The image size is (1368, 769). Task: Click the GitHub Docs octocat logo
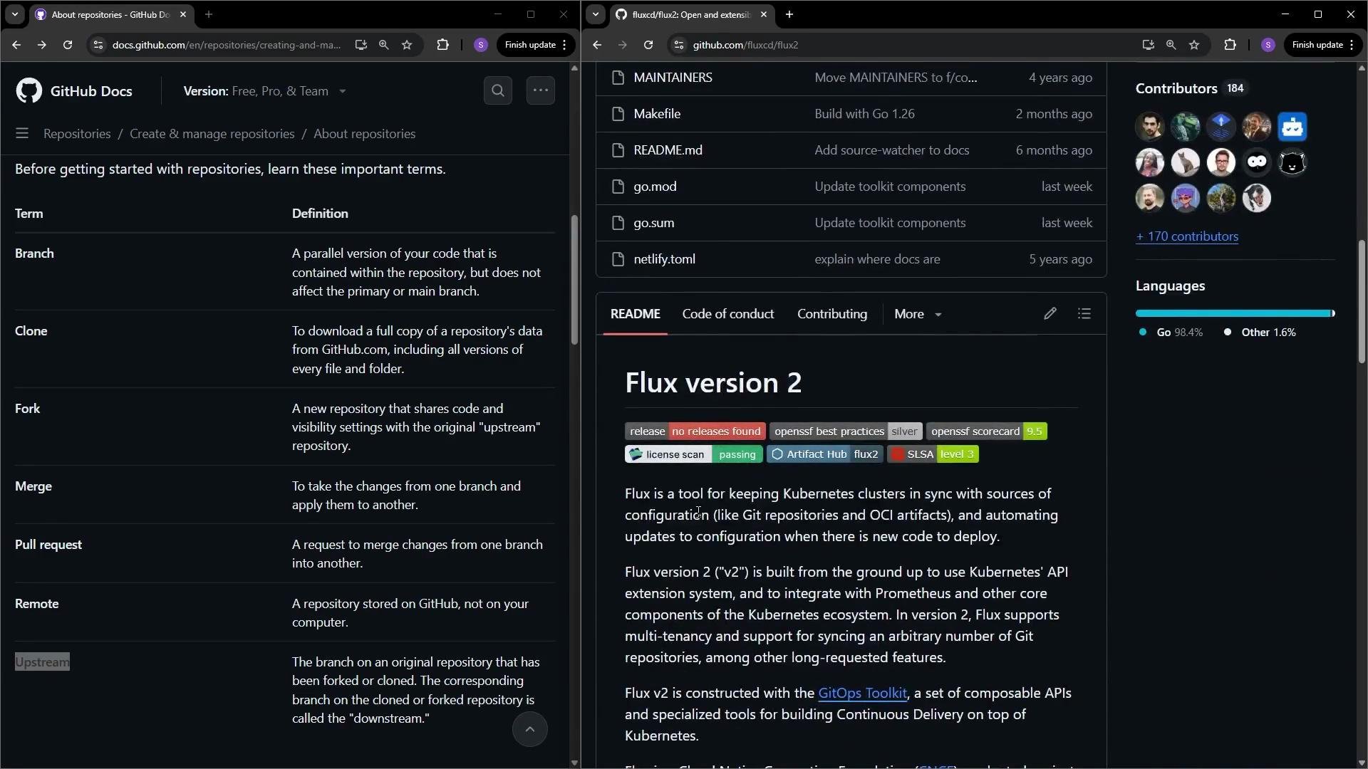(29, 91)
